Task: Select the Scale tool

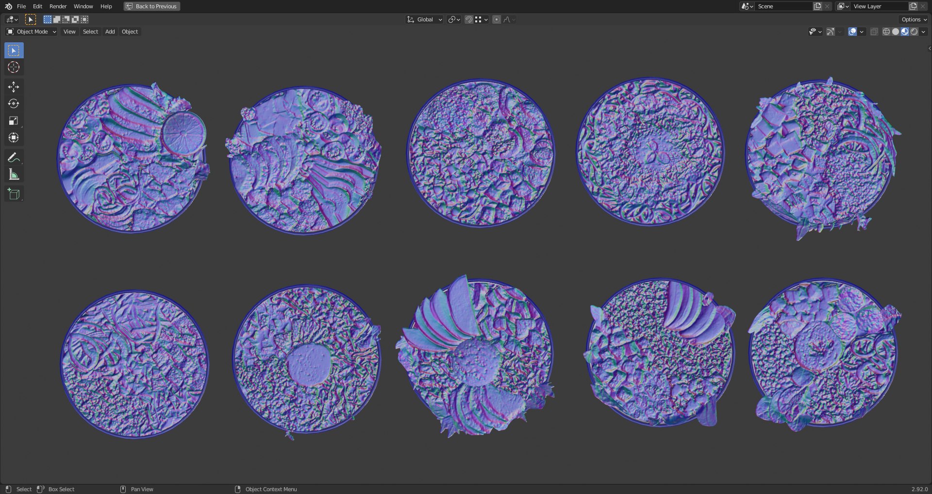Action: pyautogui.click(x=14, y=120)
